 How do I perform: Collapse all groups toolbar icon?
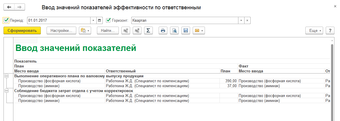(x=126, y=30)
